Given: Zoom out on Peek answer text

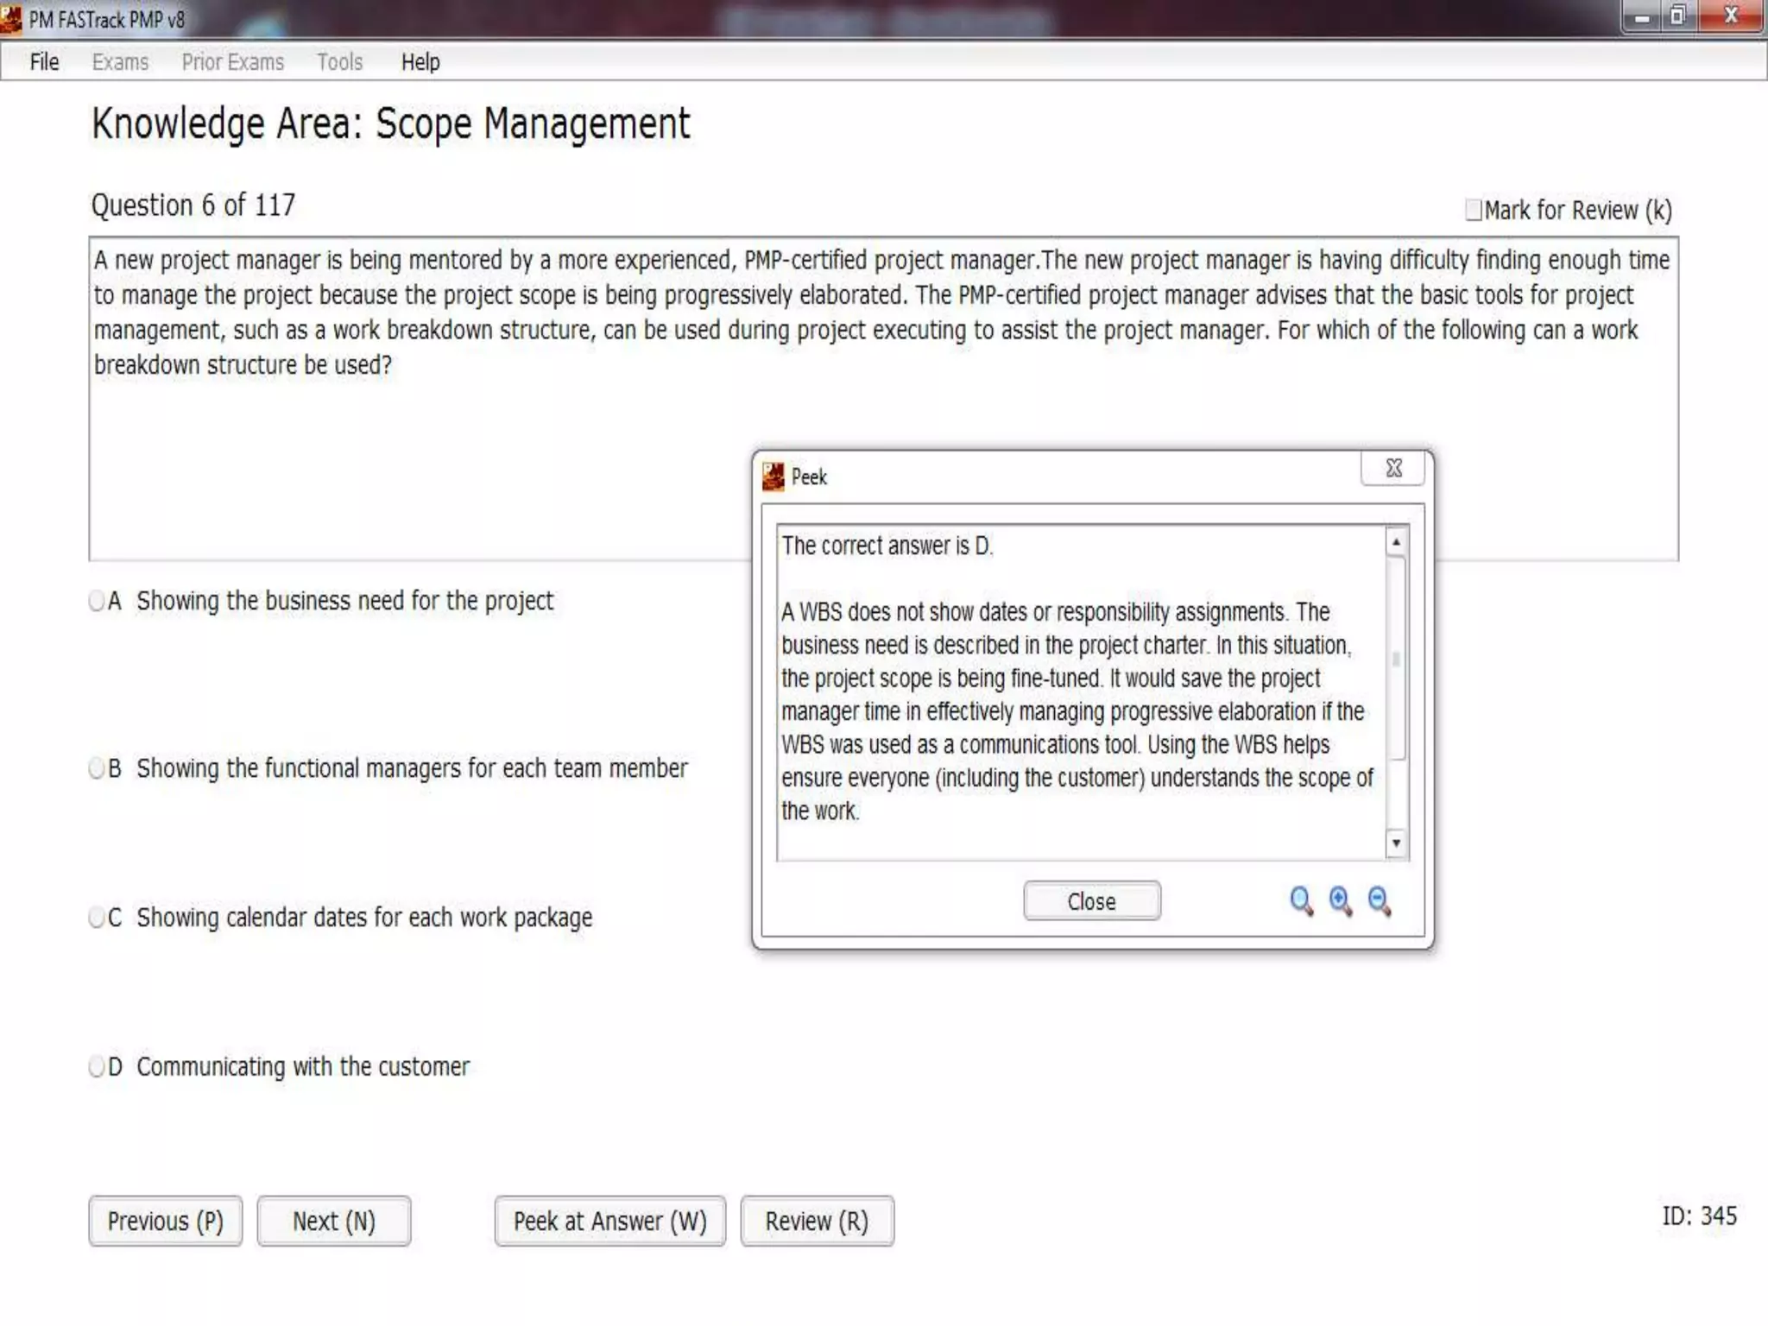Looking at the screenshot, I should point(1380,901).
